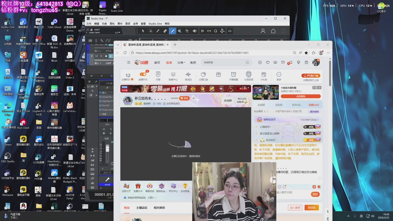Select the Listen speaker tool in Studio One
This screenshot has width=393, height=221.
coord(195,31)
